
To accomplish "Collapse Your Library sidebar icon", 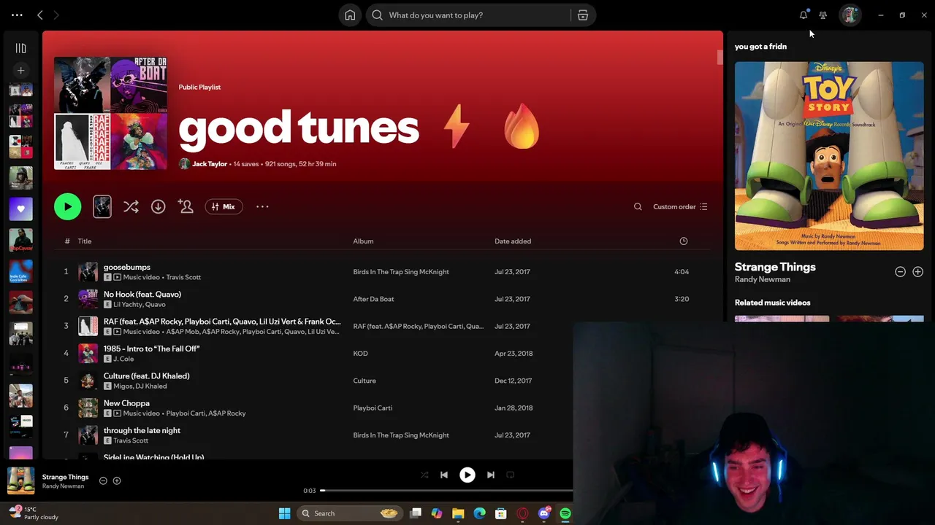I will point(20,48).
